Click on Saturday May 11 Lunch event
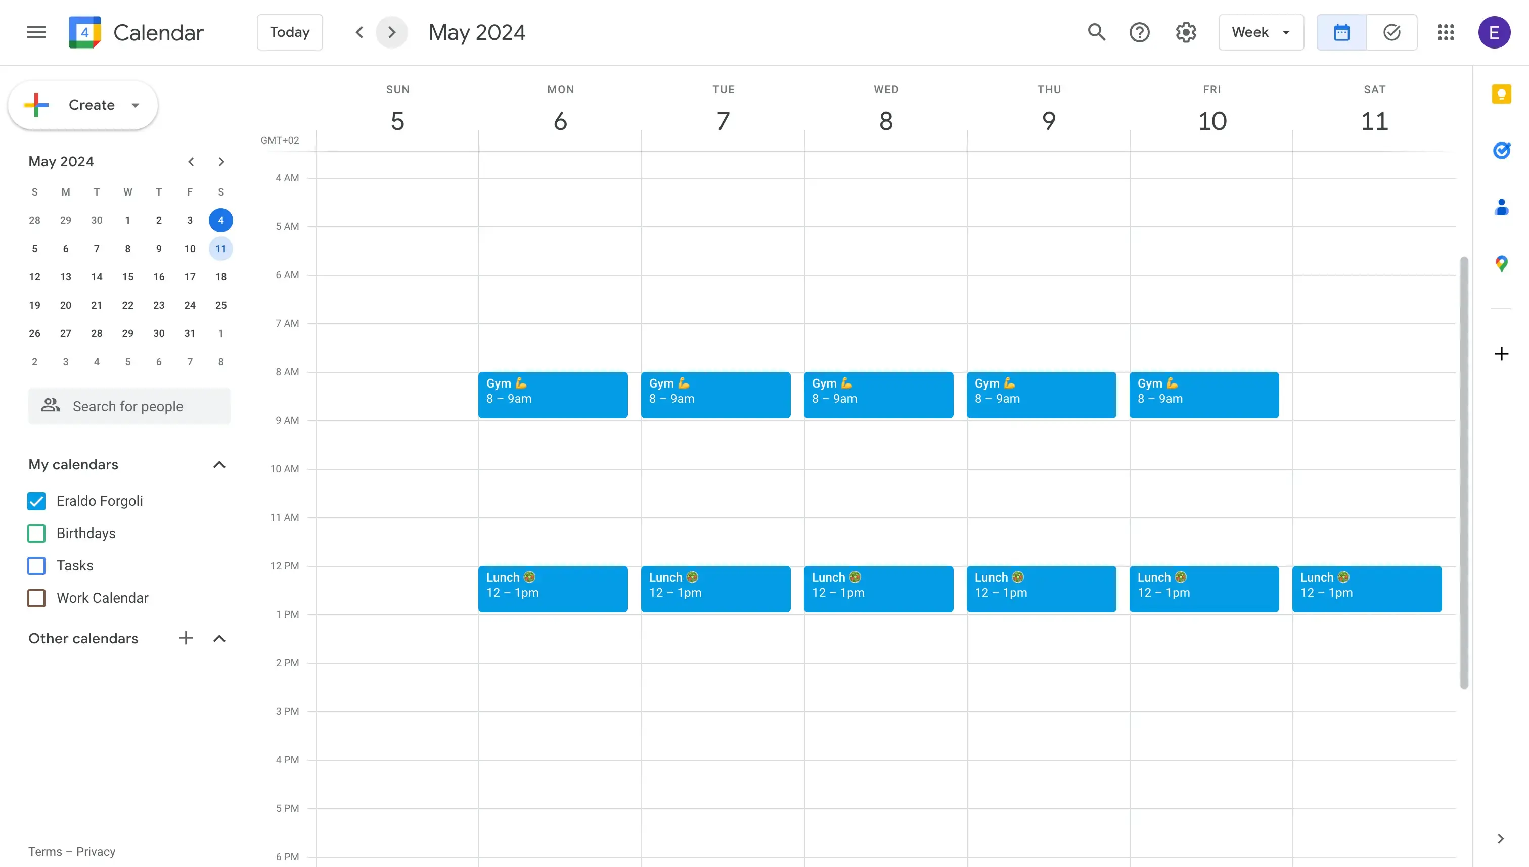The height and width of the screenshot is (867, 1529). click(x=1367, y=588)
